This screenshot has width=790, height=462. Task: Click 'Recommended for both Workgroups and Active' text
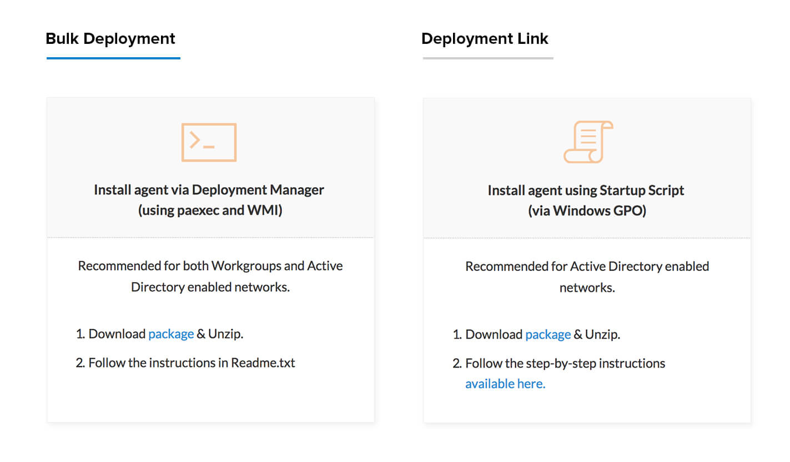pos(210,266)
